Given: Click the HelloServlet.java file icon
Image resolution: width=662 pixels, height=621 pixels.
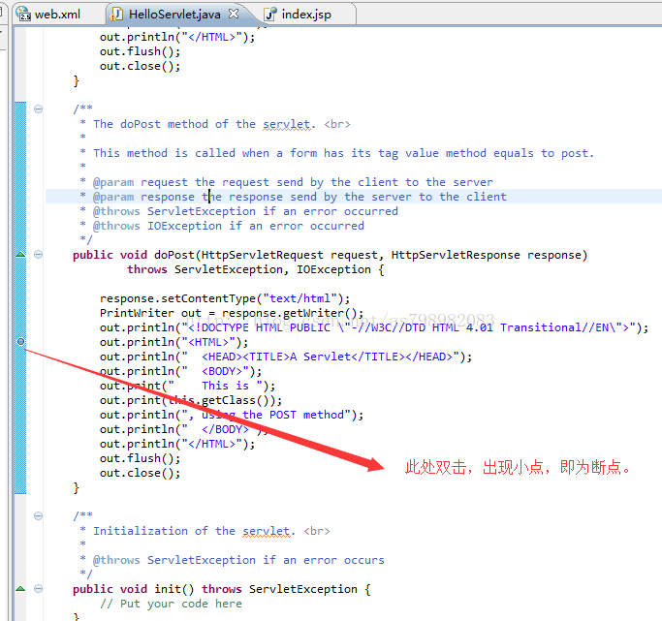Looking at the screenshot, I should coord(116,15).
